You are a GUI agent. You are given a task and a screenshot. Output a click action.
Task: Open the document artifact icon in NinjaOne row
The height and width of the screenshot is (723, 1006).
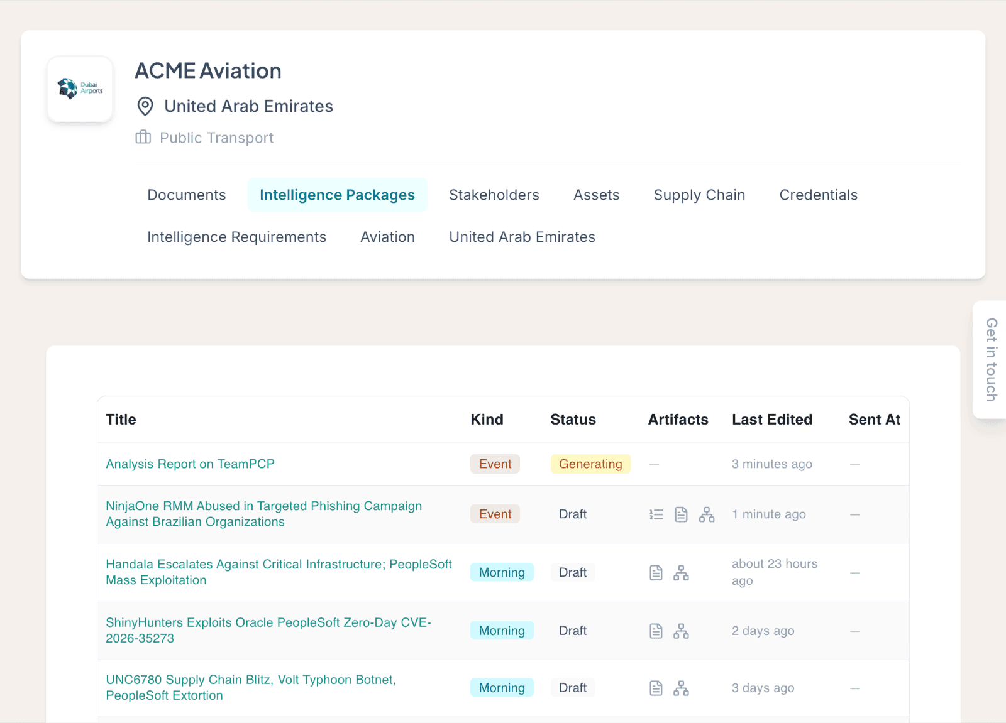tap(681, 514)
